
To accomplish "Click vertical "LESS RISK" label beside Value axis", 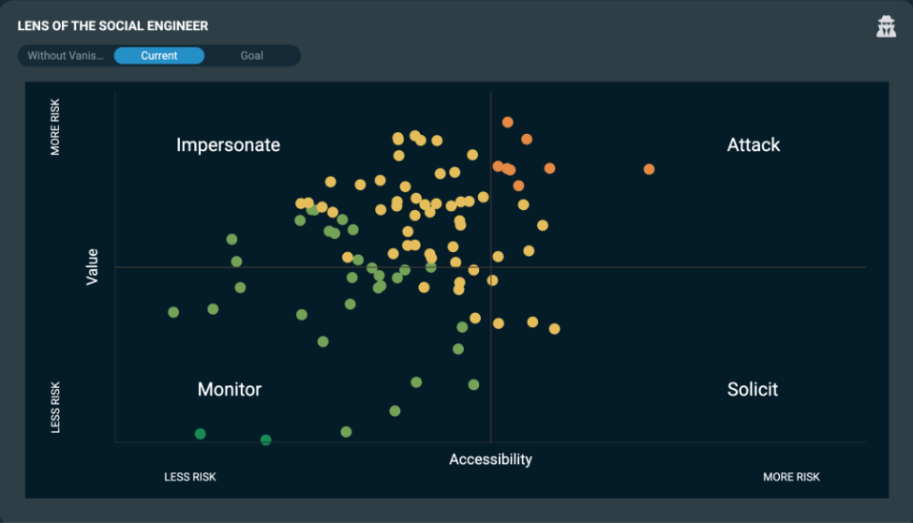I will pos(55,407).
